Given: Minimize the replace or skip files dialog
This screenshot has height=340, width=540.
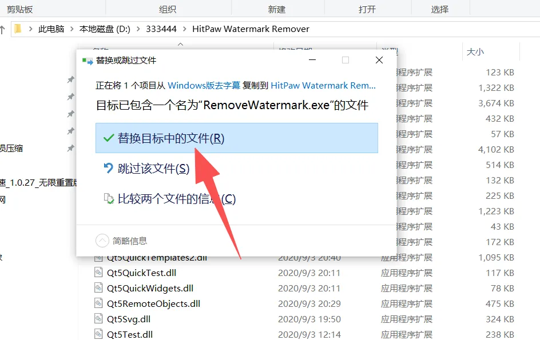Looking at the screenshot, I should coord(312,60).
